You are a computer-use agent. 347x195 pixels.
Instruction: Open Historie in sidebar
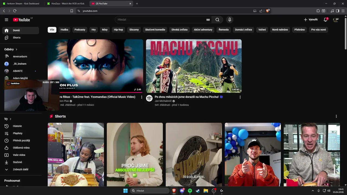tap(21, 126)
